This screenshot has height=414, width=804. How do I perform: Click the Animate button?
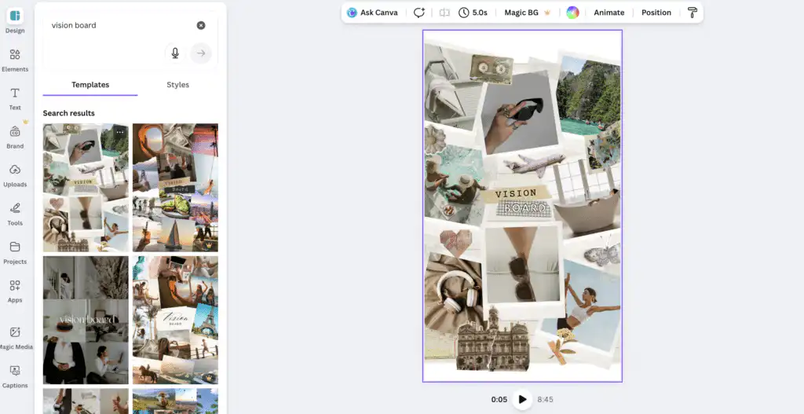pyautogui.click(x=609, y=13)
